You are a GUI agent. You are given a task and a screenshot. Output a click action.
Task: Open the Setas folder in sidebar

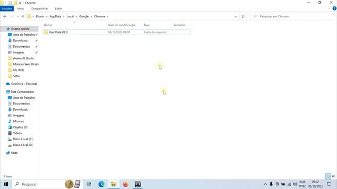pos(16,76)
